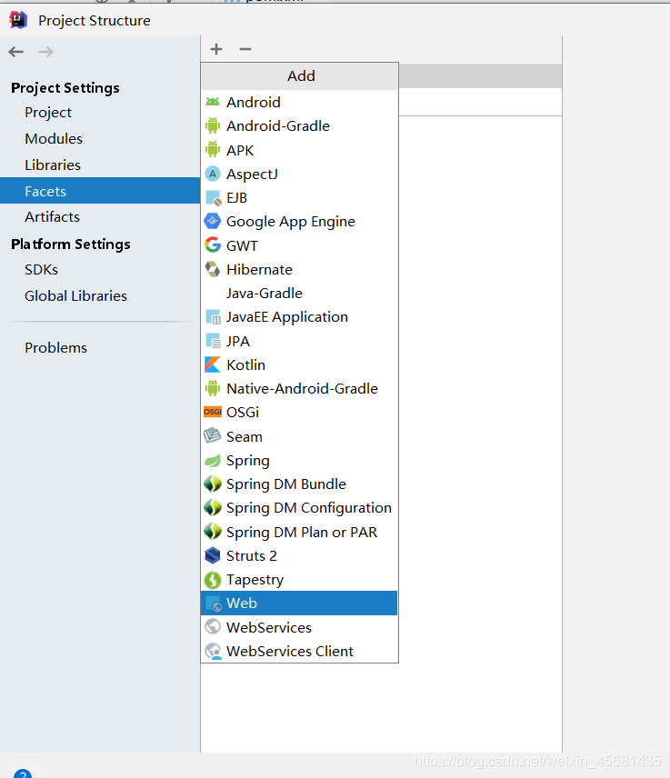Choose Java-Gradle facet
The width and height of the screenshot is (670, 778).
pyautogui.click(x=299, y=294)
